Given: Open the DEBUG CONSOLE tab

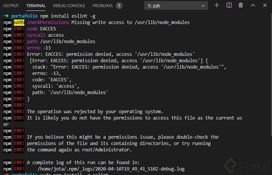Looking at the screenshot, I should 69,6.
